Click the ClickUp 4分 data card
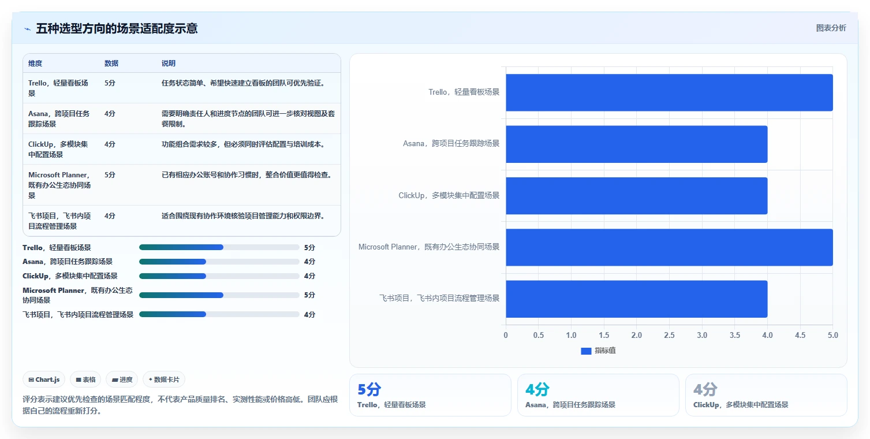870x439 pixels. pyautogui.click(x=766, y=395)
